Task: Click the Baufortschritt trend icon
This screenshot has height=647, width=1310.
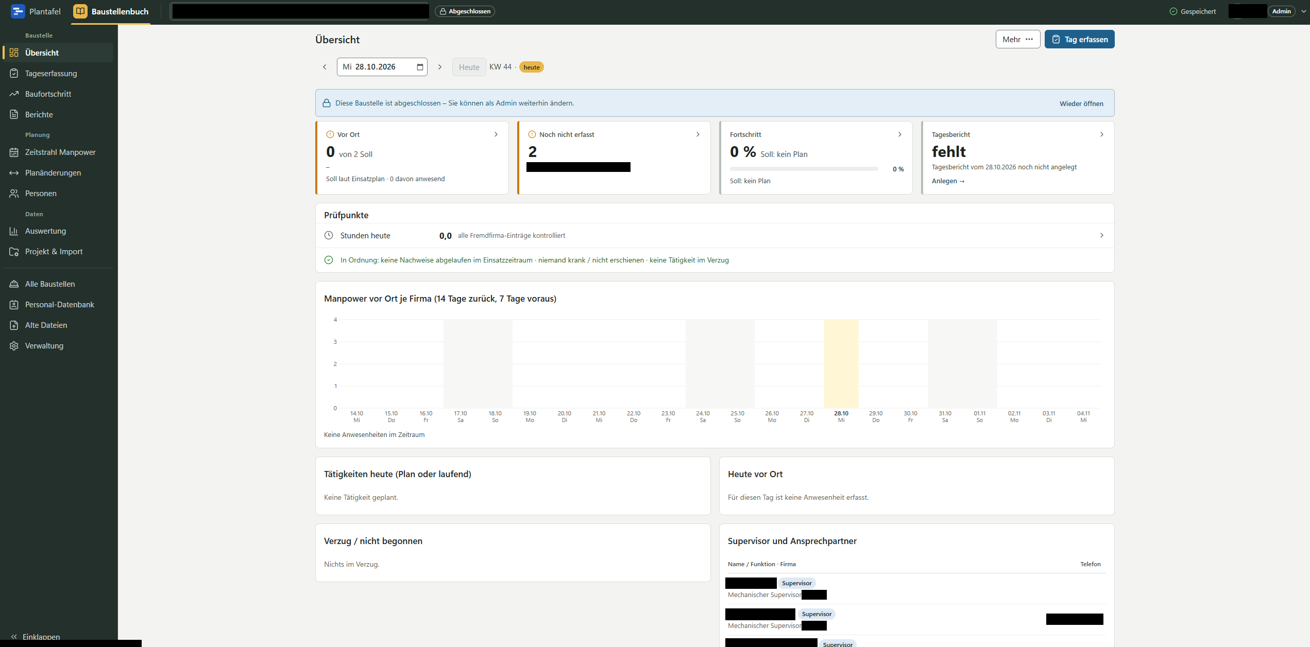Action: tap(14, 94)
